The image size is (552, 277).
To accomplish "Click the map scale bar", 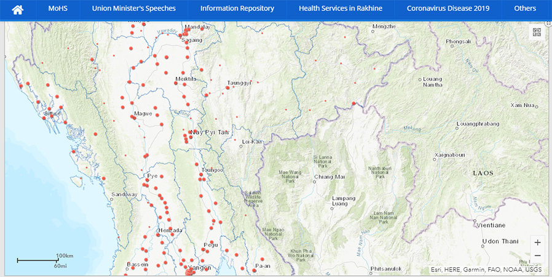I will point(37,260).
